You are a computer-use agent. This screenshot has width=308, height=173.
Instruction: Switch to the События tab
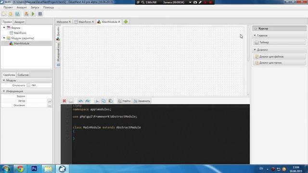tap(23, 75)
